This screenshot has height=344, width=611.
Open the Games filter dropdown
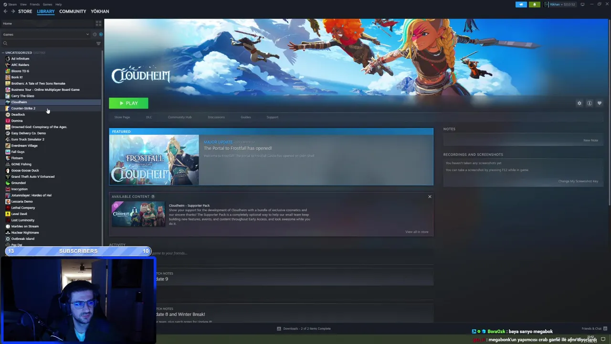pyautogui.click(x=46, y=34)
